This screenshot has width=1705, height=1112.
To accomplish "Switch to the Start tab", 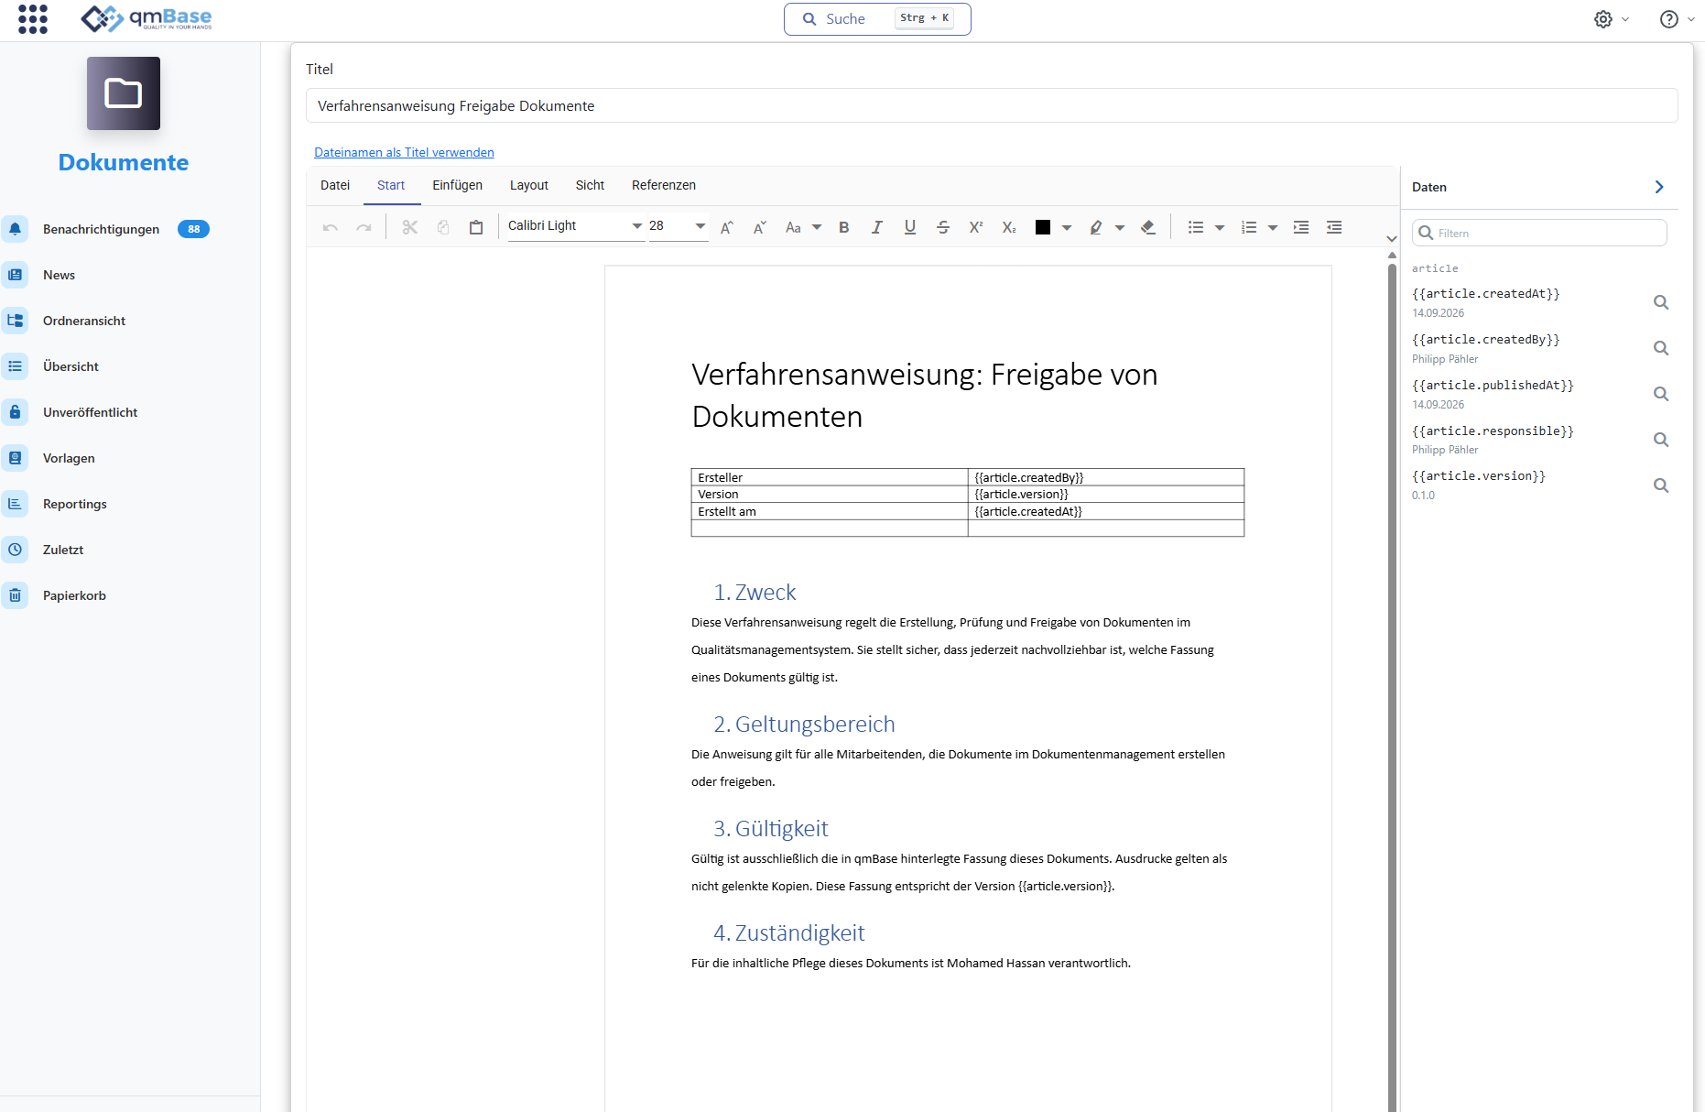I will point(391,185).
